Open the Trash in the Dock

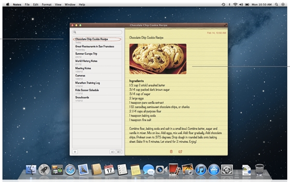pos(260,169)
